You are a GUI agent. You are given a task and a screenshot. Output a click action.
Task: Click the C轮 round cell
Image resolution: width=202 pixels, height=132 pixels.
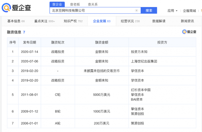click(x=58, y=95)
